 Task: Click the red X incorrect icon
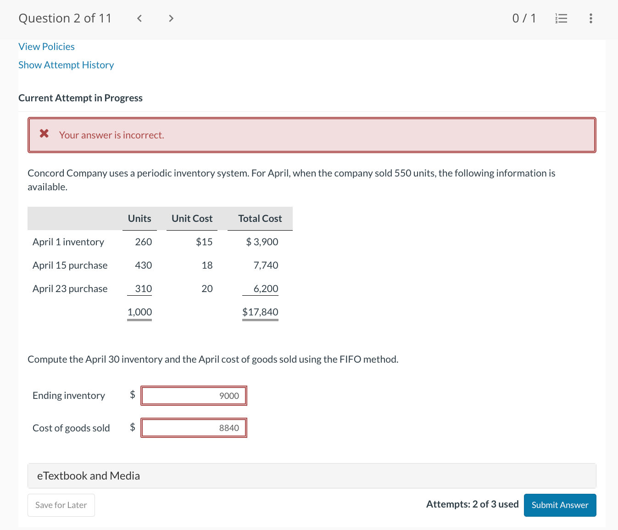tap(44, 133)
